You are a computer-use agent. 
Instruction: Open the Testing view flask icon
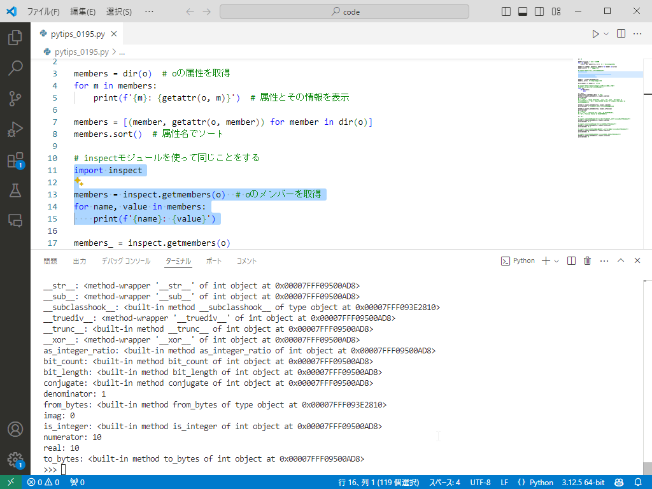[16, 190]
